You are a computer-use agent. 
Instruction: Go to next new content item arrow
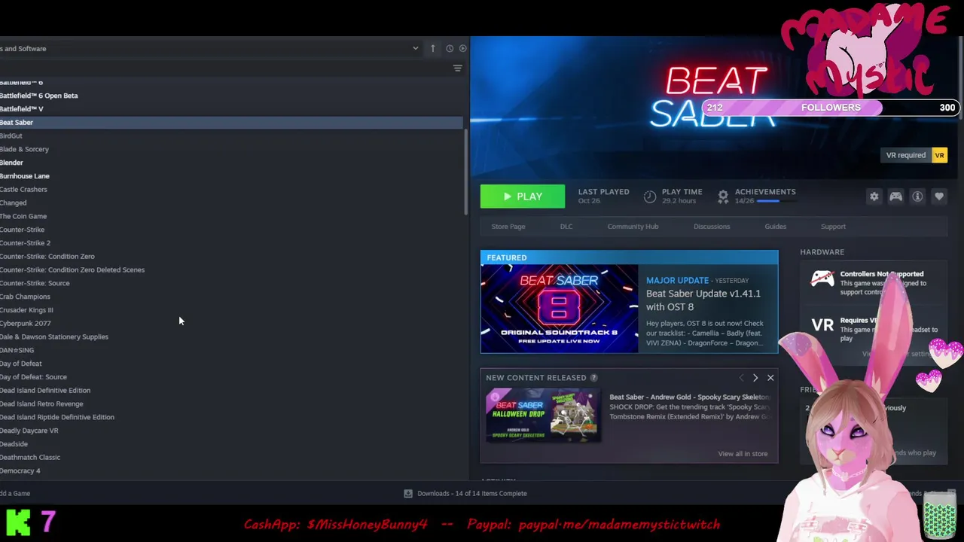(755, 378)
